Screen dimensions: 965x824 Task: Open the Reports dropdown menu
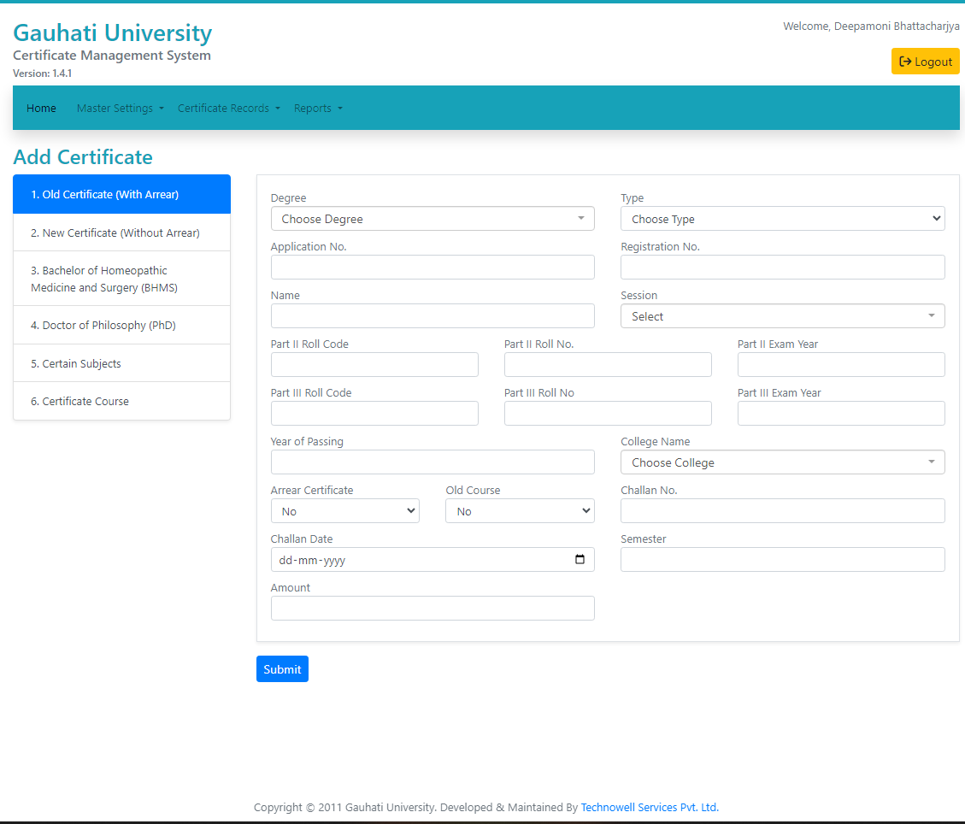click(x=318, y=109)
